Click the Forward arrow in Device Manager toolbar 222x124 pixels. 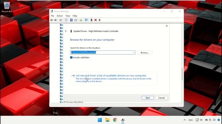pyautogui.click(x=55, y=20)
